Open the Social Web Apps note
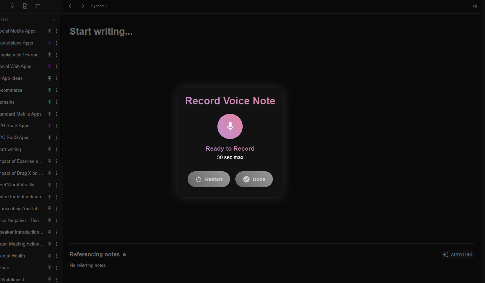This screenshot has height=283, width=485. click(x=15, y=66)
